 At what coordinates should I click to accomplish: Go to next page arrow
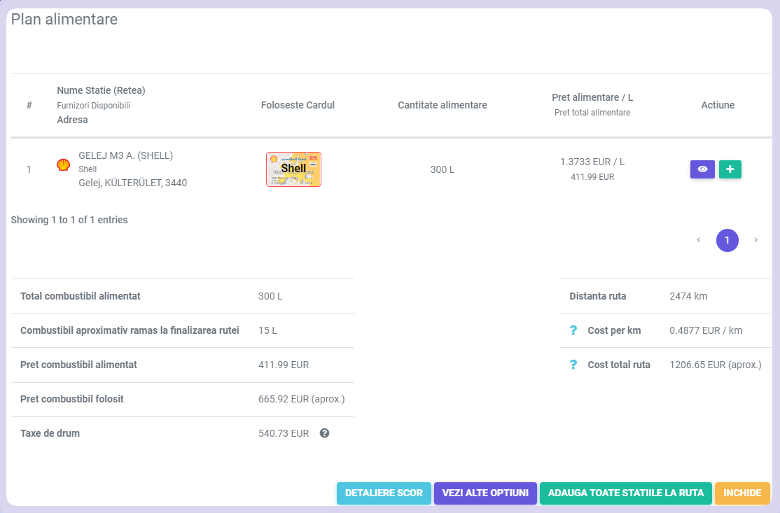pyautogui.click(x=755, y=240)
